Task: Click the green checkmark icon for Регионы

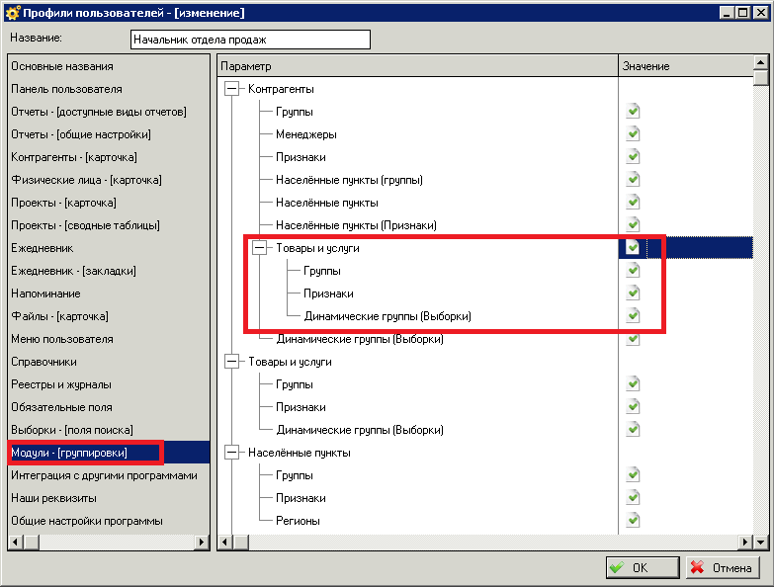Action: click(633, 521)
